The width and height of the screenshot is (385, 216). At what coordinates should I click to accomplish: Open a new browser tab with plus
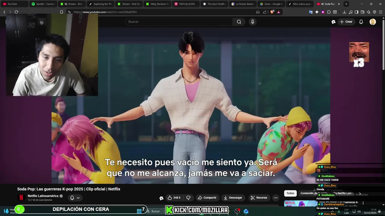346,4
